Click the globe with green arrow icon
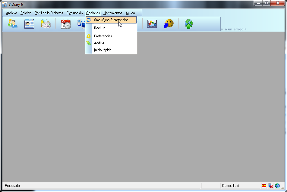 189,24
